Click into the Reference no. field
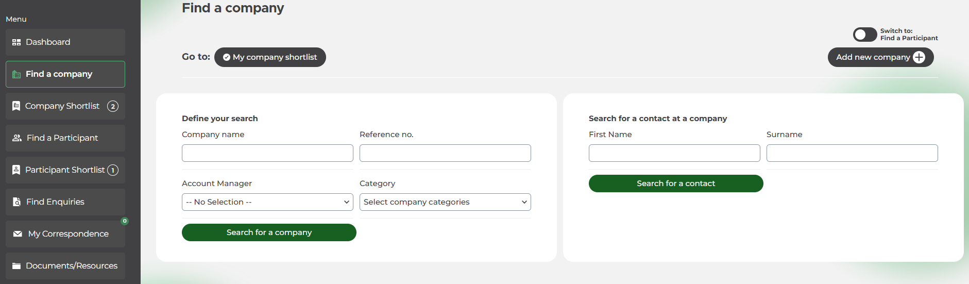 tap(445, 153)
